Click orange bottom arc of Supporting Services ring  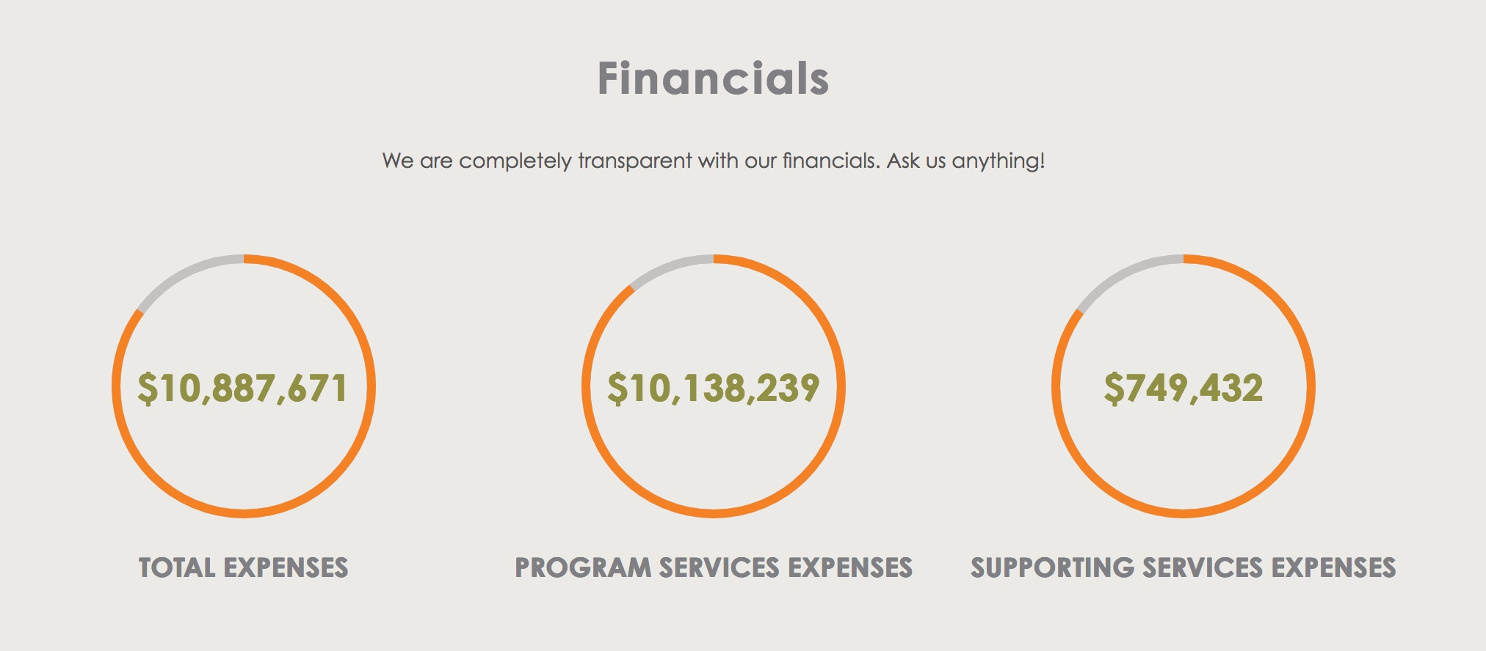tap(1184, 513)
